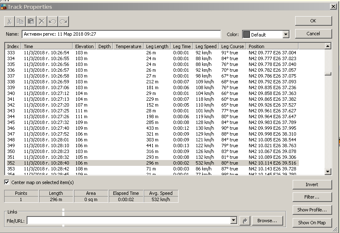Image resolution: width=340 pixels, height=233 pixels.
Task: Open the Color dropdown showing Default
Action: (286, 35)
